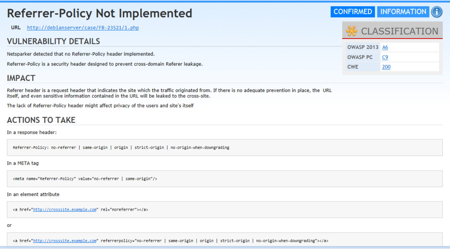The height and width of the screenshot is (249, 450).
Task: Click crosssite.example.com link in noreferrer example
Action: tap(64, 209)
